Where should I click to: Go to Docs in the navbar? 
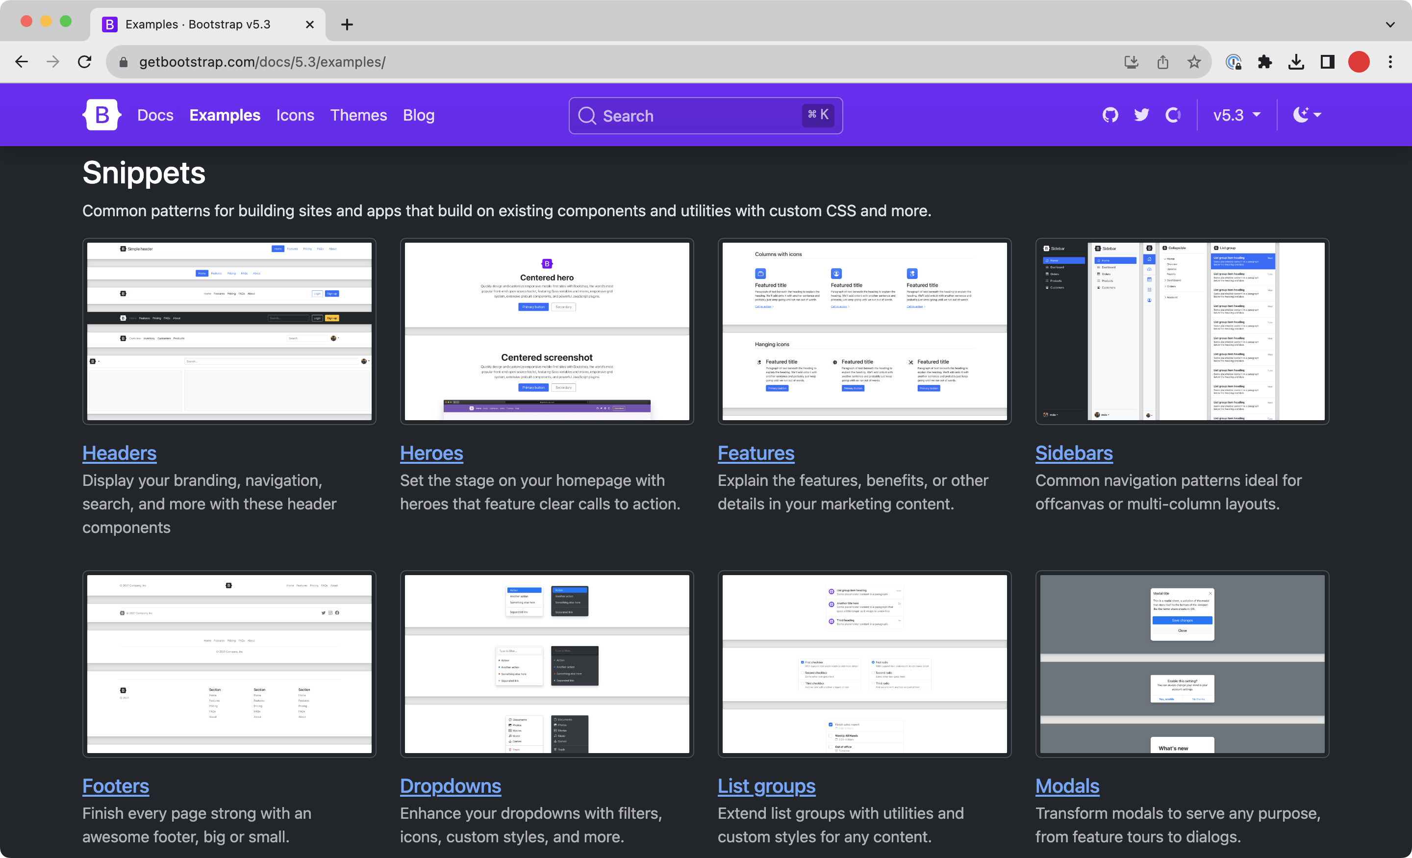click(x=155, y=115)
